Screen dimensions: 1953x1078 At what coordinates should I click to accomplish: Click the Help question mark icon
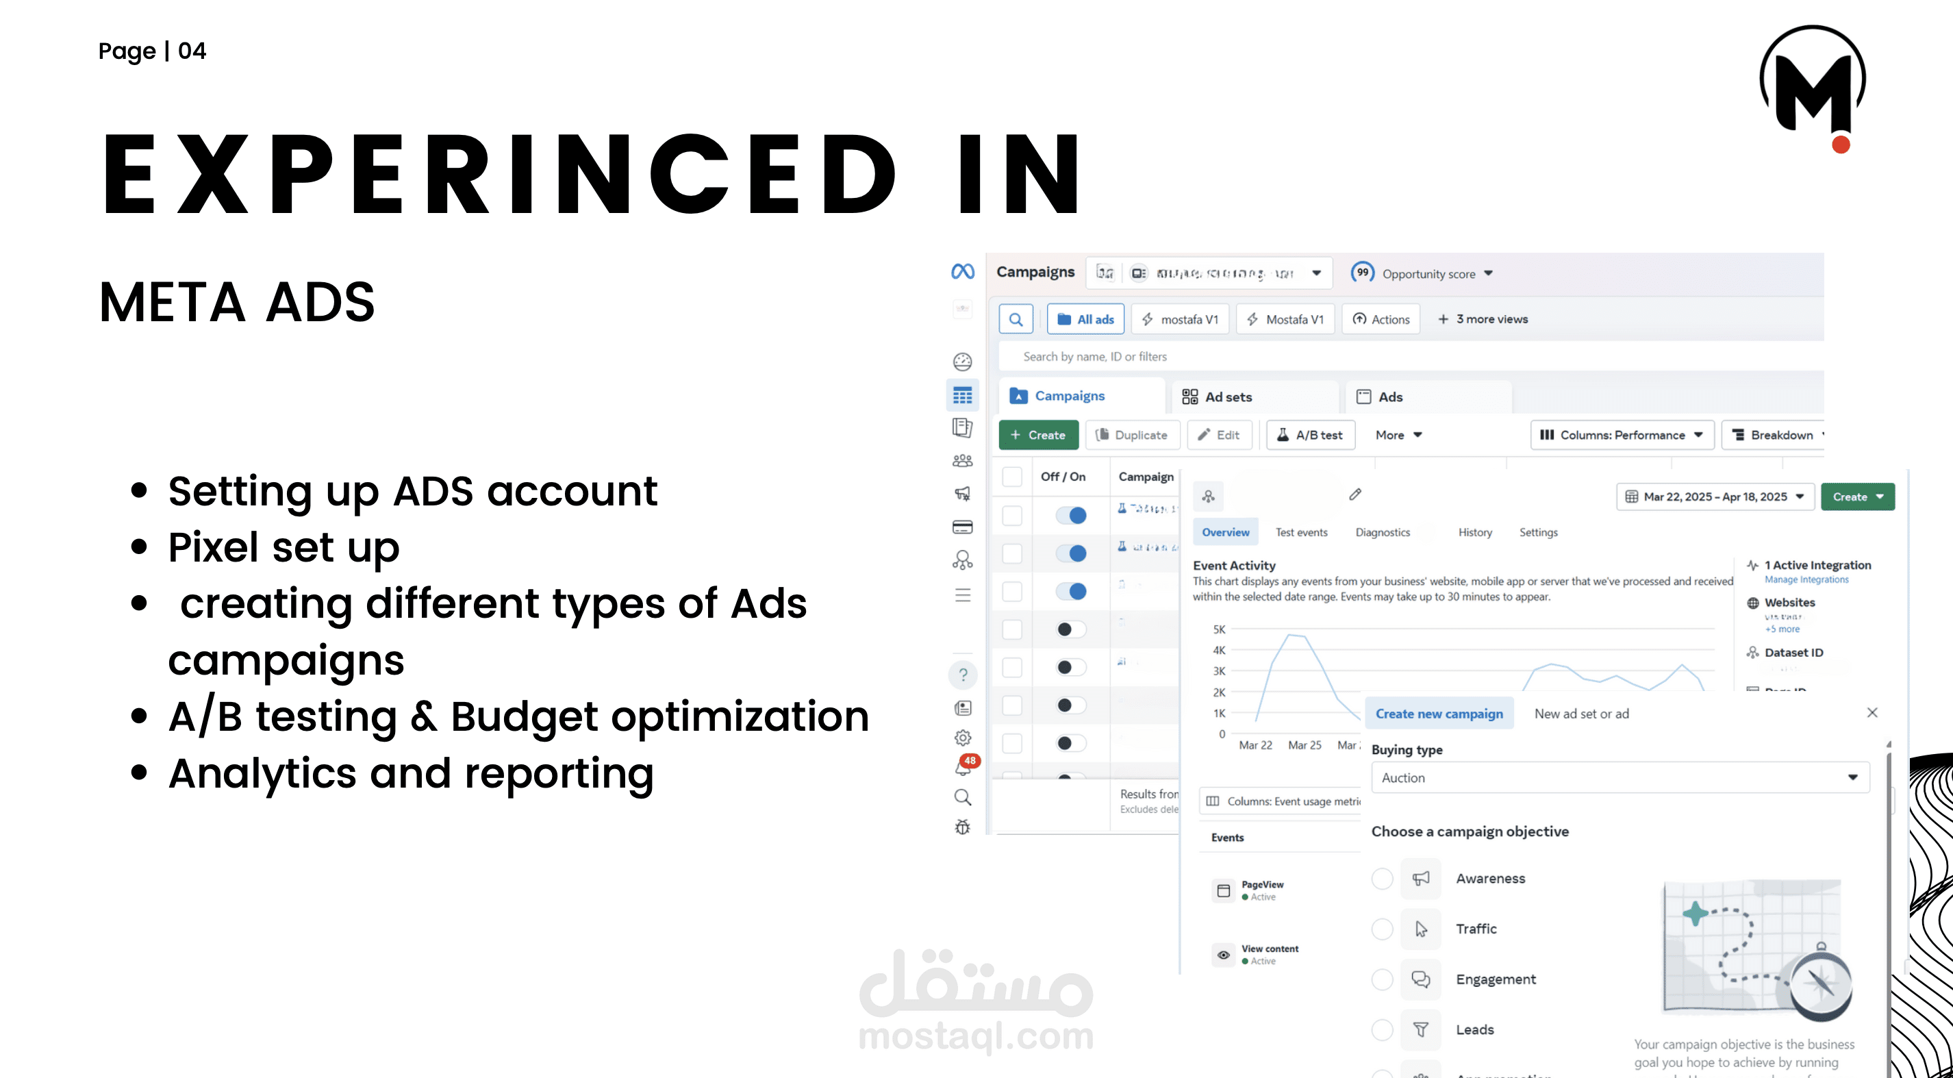tap(963, 675)
